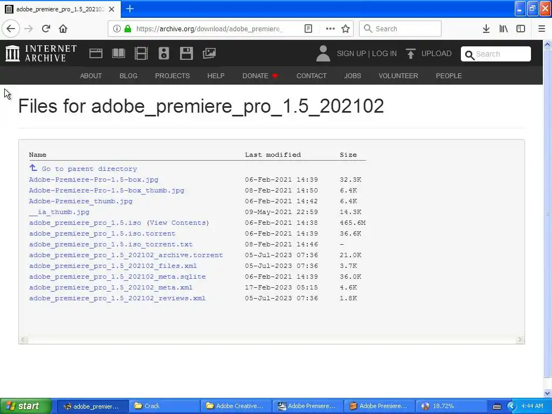Open the Firefox downloads arrow icon
Screen dimensions: 552x414
[x=486, y=29]
